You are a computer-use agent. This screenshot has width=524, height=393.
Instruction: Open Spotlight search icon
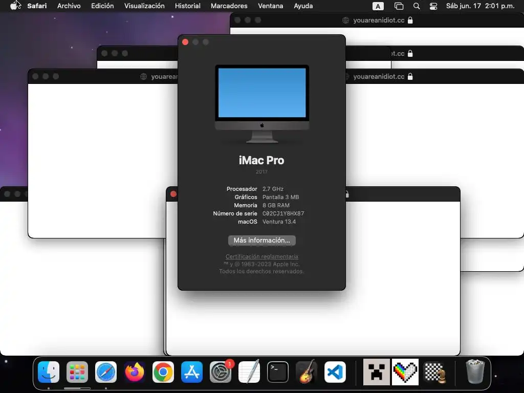pyautogui.click(x=417, y=6)
